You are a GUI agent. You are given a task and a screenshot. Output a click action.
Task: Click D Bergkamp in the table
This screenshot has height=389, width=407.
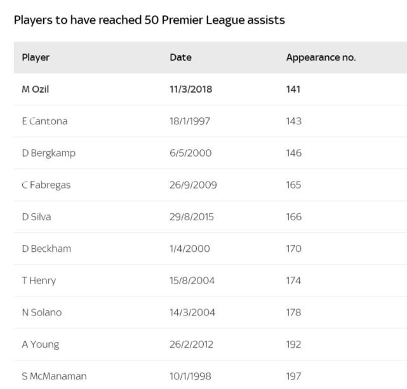[49, 154]
